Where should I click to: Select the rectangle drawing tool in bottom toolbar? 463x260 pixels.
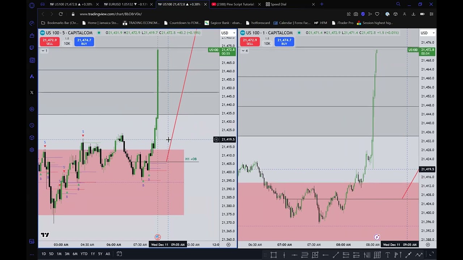(x=273, y=255)
